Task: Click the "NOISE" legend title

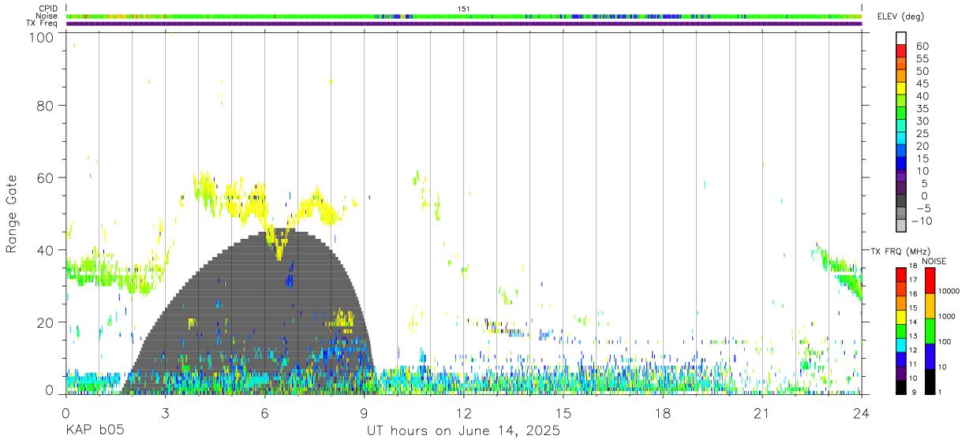Action: (934, 261)
